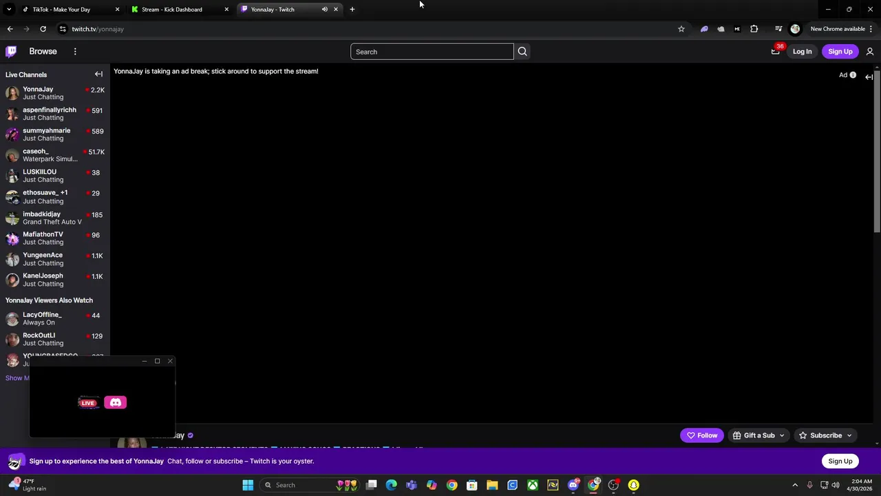Focus the Twitch search field

click(432, 52)
